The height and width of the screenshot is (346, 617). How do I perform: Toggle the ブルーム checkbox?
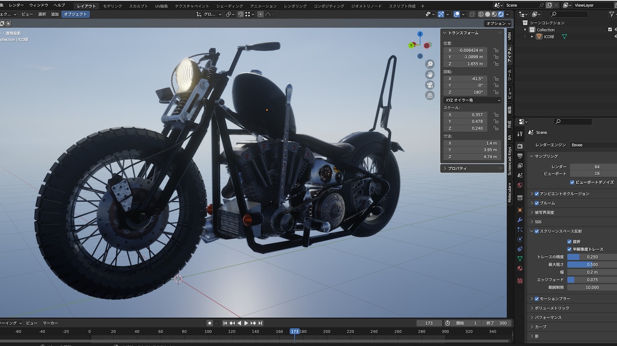[537, 203]
